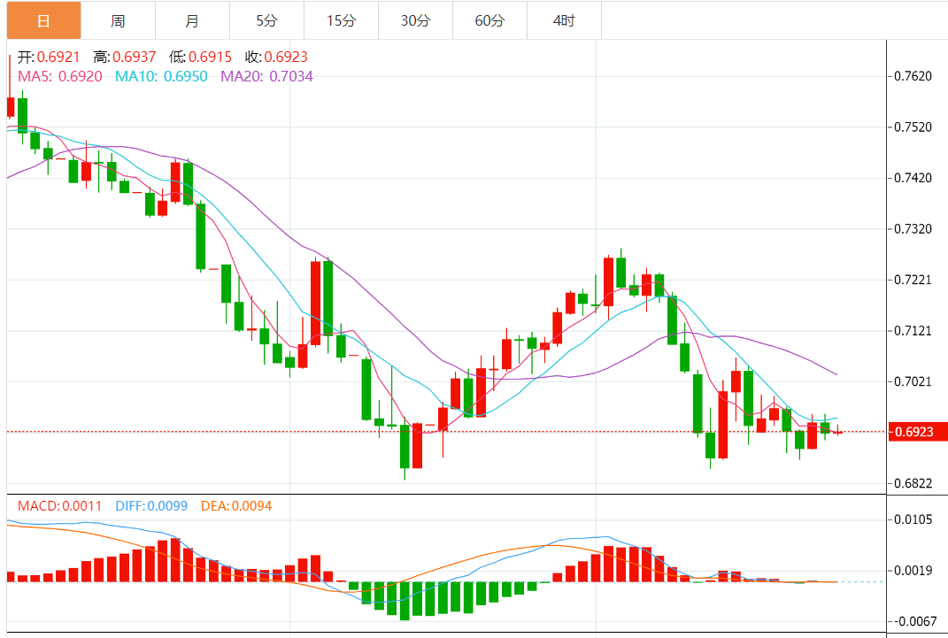Image resolution: width=948 pixels, height=638 pixels.
Task: Switch to the 月 monthly tab
Action: click(192, 20)
